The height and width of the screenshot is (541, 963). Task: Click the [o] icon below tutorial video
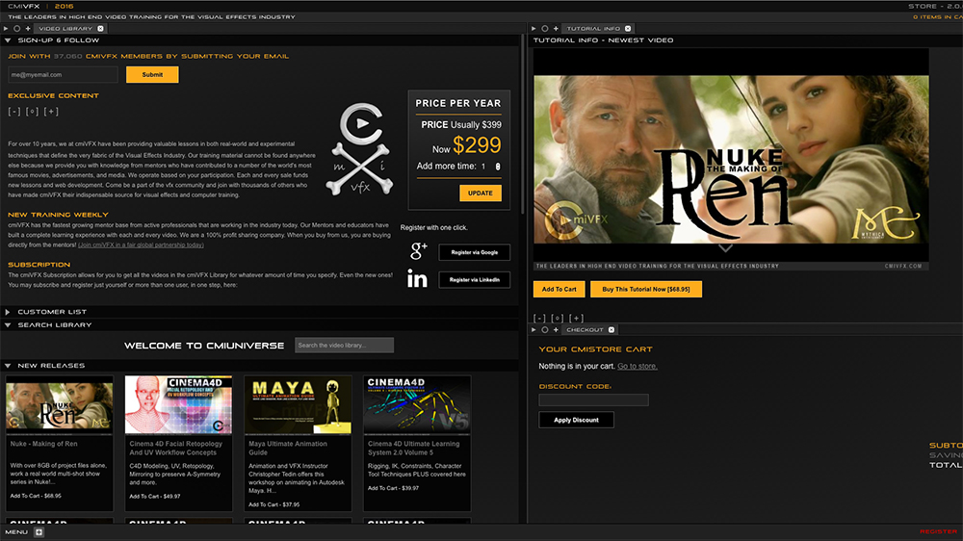(x=558, y=318)
